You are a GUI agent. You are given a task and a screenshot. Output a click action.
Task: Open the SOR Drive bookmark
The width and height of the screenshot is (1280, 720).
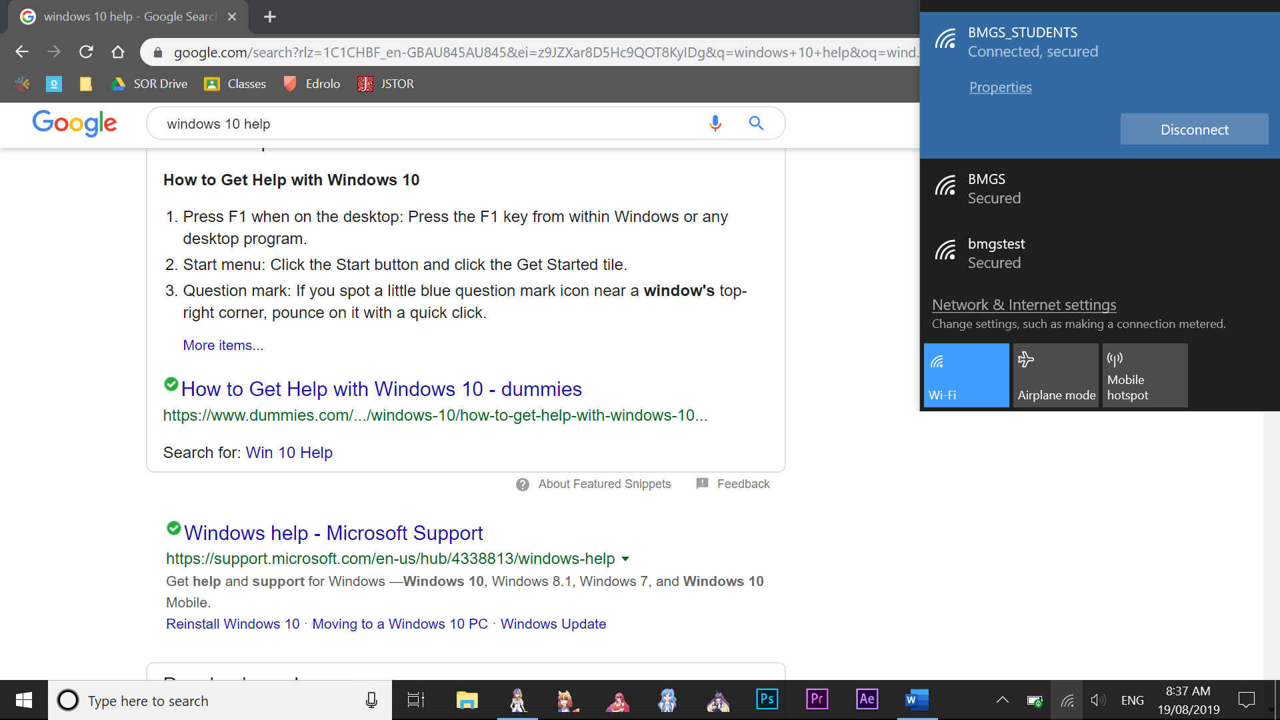(x=149, y=83)
